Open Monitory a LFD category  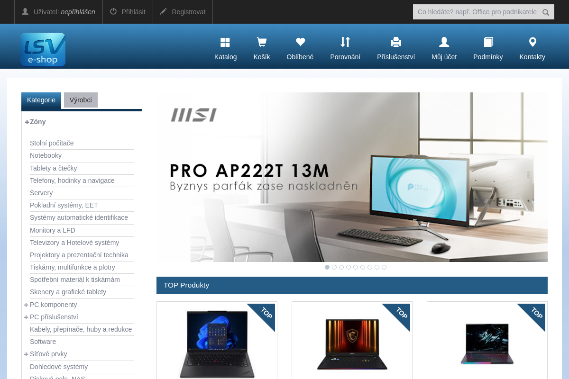53,230
